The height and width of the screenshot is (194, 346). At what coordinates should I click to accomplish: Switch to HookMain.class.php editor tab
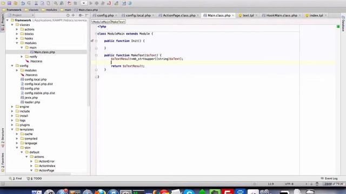click(x=282, y=16)
